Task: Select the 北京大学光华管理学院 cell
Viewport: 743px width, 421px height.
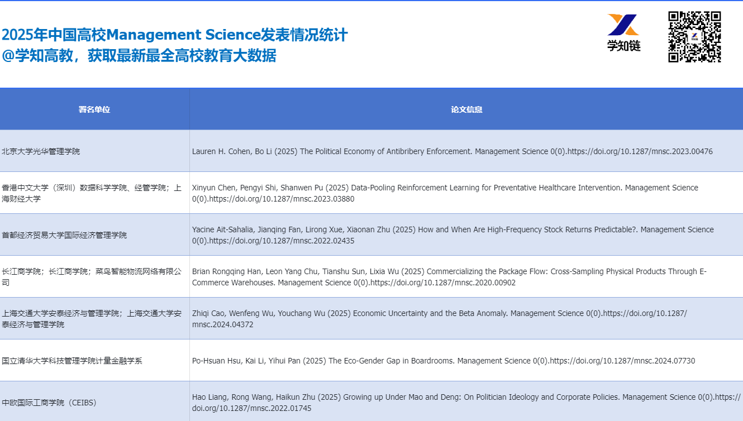Action: coord(41,151)
